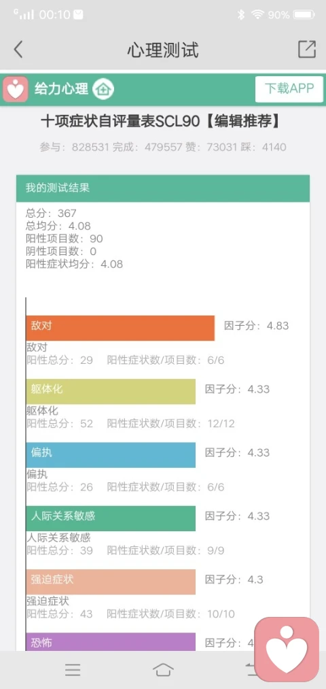Select the salmon 强迫症状 bar
The width and height of the screenshot is (326, 689).
[111, 582]
